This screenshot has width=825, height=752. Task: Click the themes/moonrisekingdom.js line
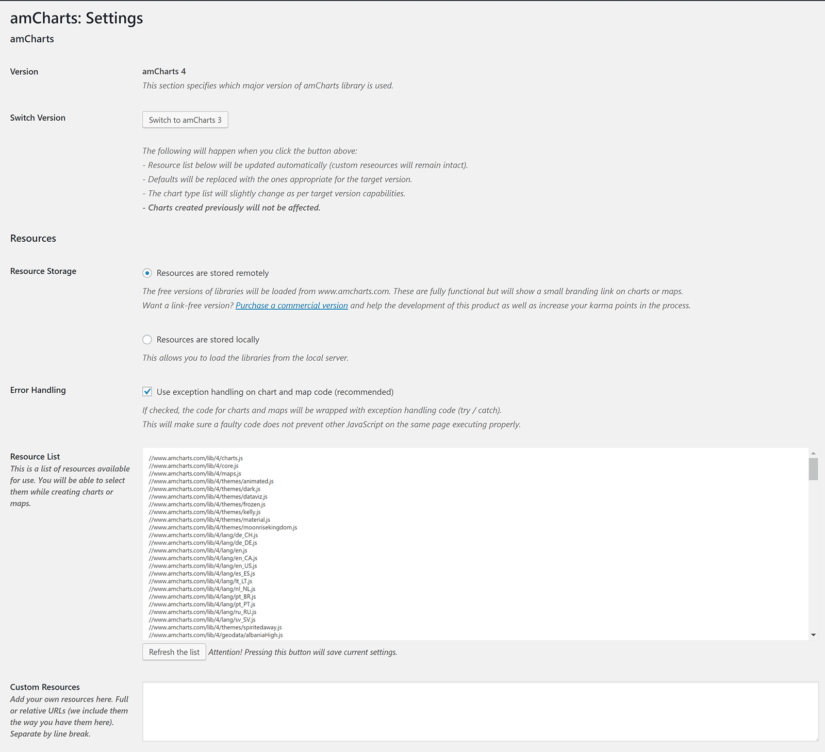point(223,528)
